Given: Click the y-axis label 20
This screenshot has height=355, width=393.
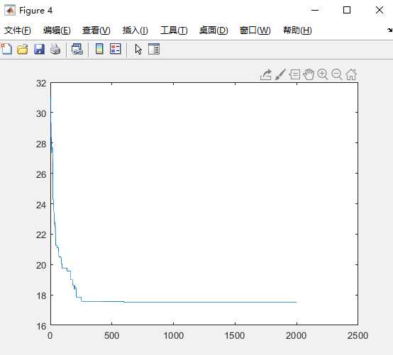Looking at the screenshot, I should click(x=41, y=266).
